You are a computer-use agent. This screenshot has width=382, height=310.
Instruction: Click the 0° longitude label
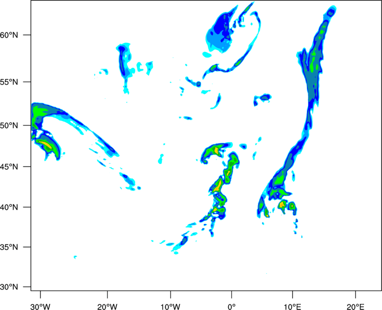tap(232, 307)
